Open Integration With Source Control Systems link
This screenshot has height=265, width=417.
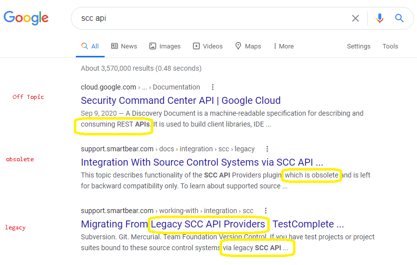point(202,162)
